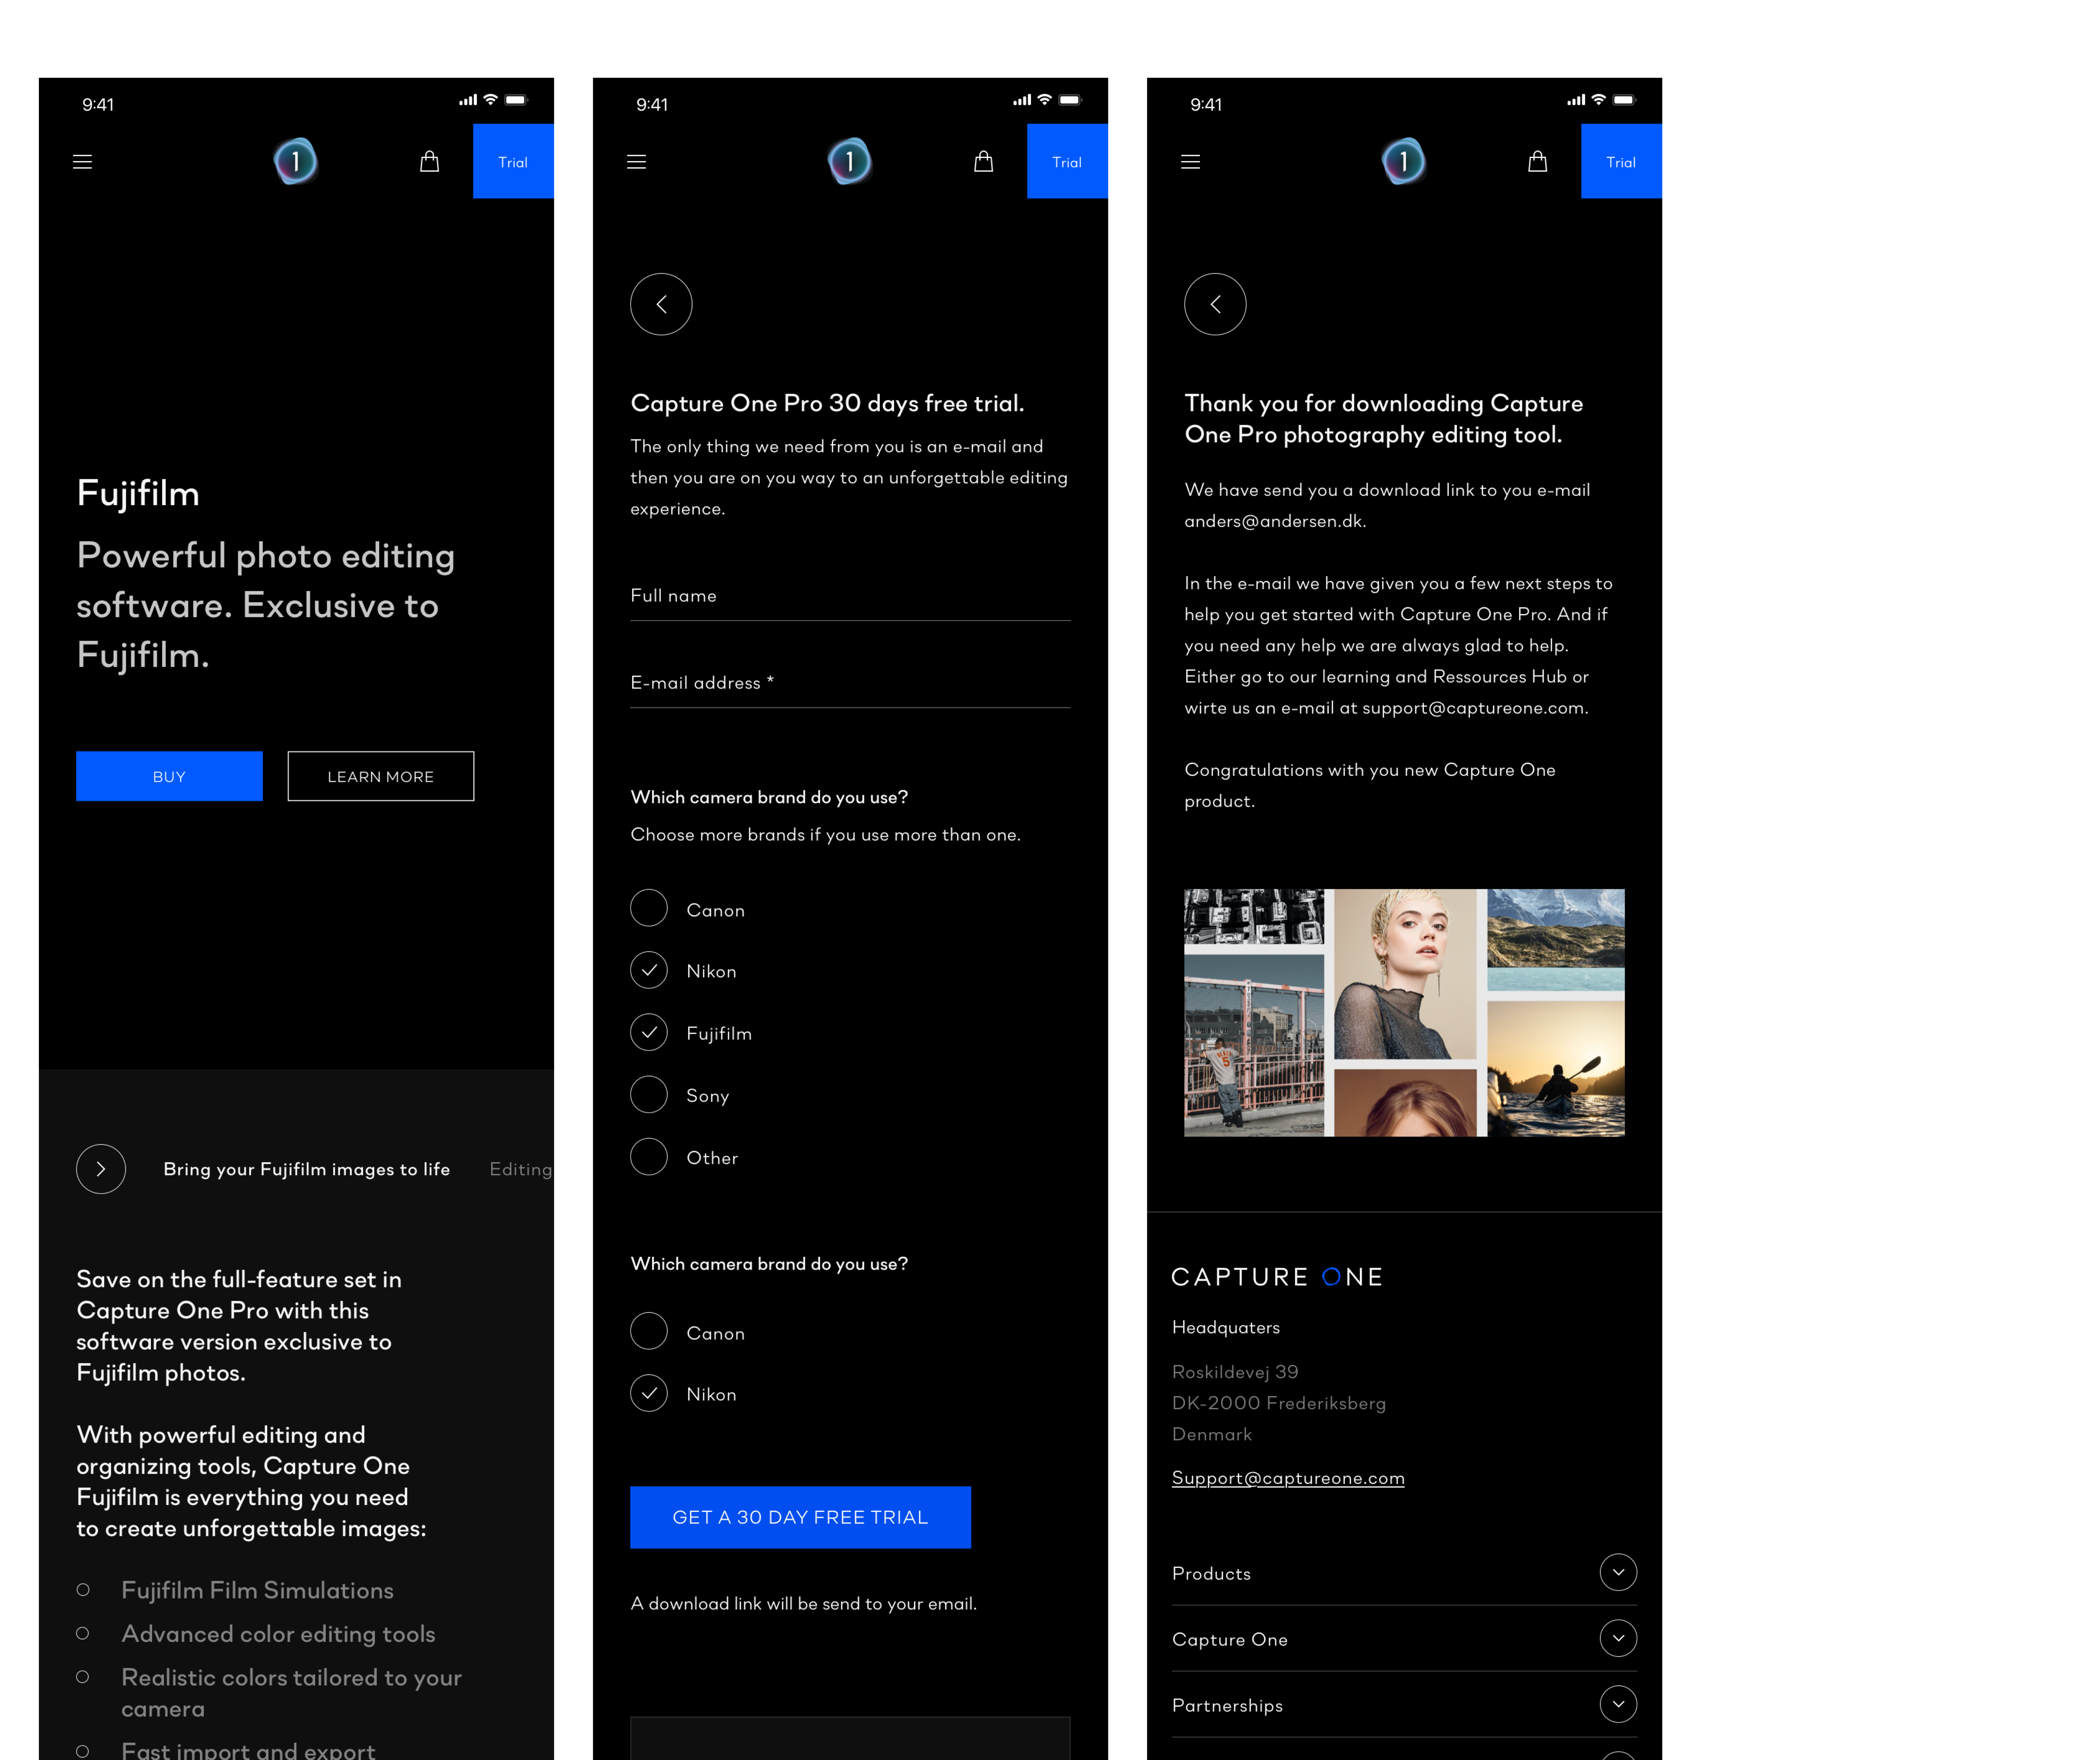The width and height of the screenshot is (2100, 1760).
Task: Uncheck Nikon in second brand list
Action: [x=649, y=1393]
